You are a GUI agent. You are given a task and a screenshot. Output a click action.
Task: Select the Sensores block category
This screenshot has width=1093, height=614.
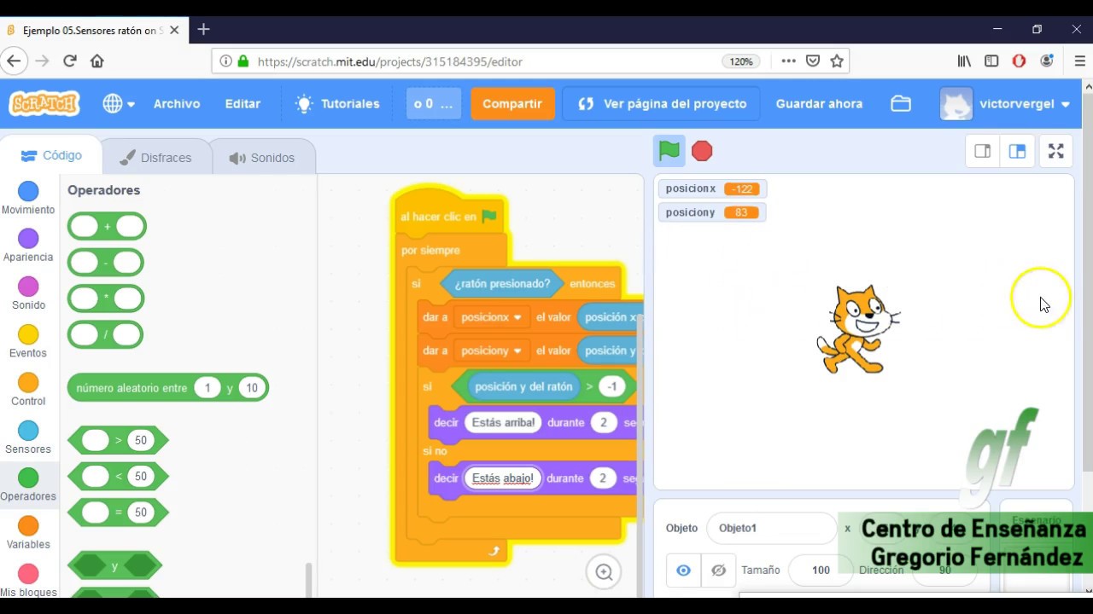28,437
